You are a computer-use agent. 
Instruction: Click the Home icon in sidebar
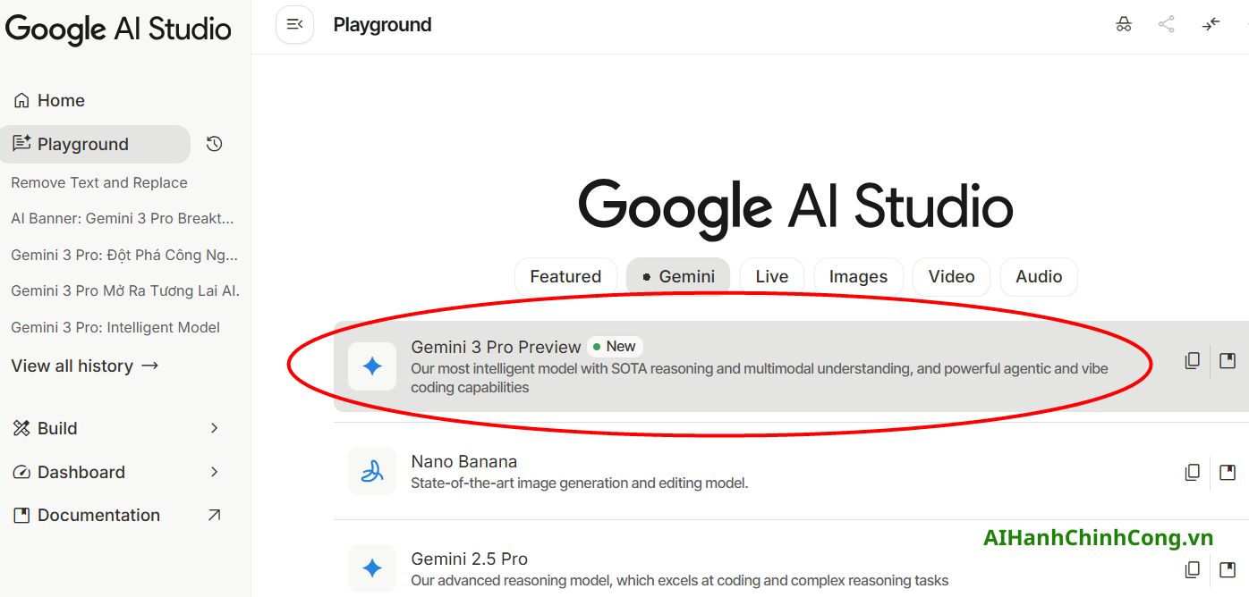coord(21,100)
